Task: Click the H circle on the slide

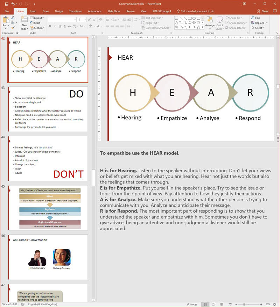Action: pyautogui.click(x=133, y=92)
